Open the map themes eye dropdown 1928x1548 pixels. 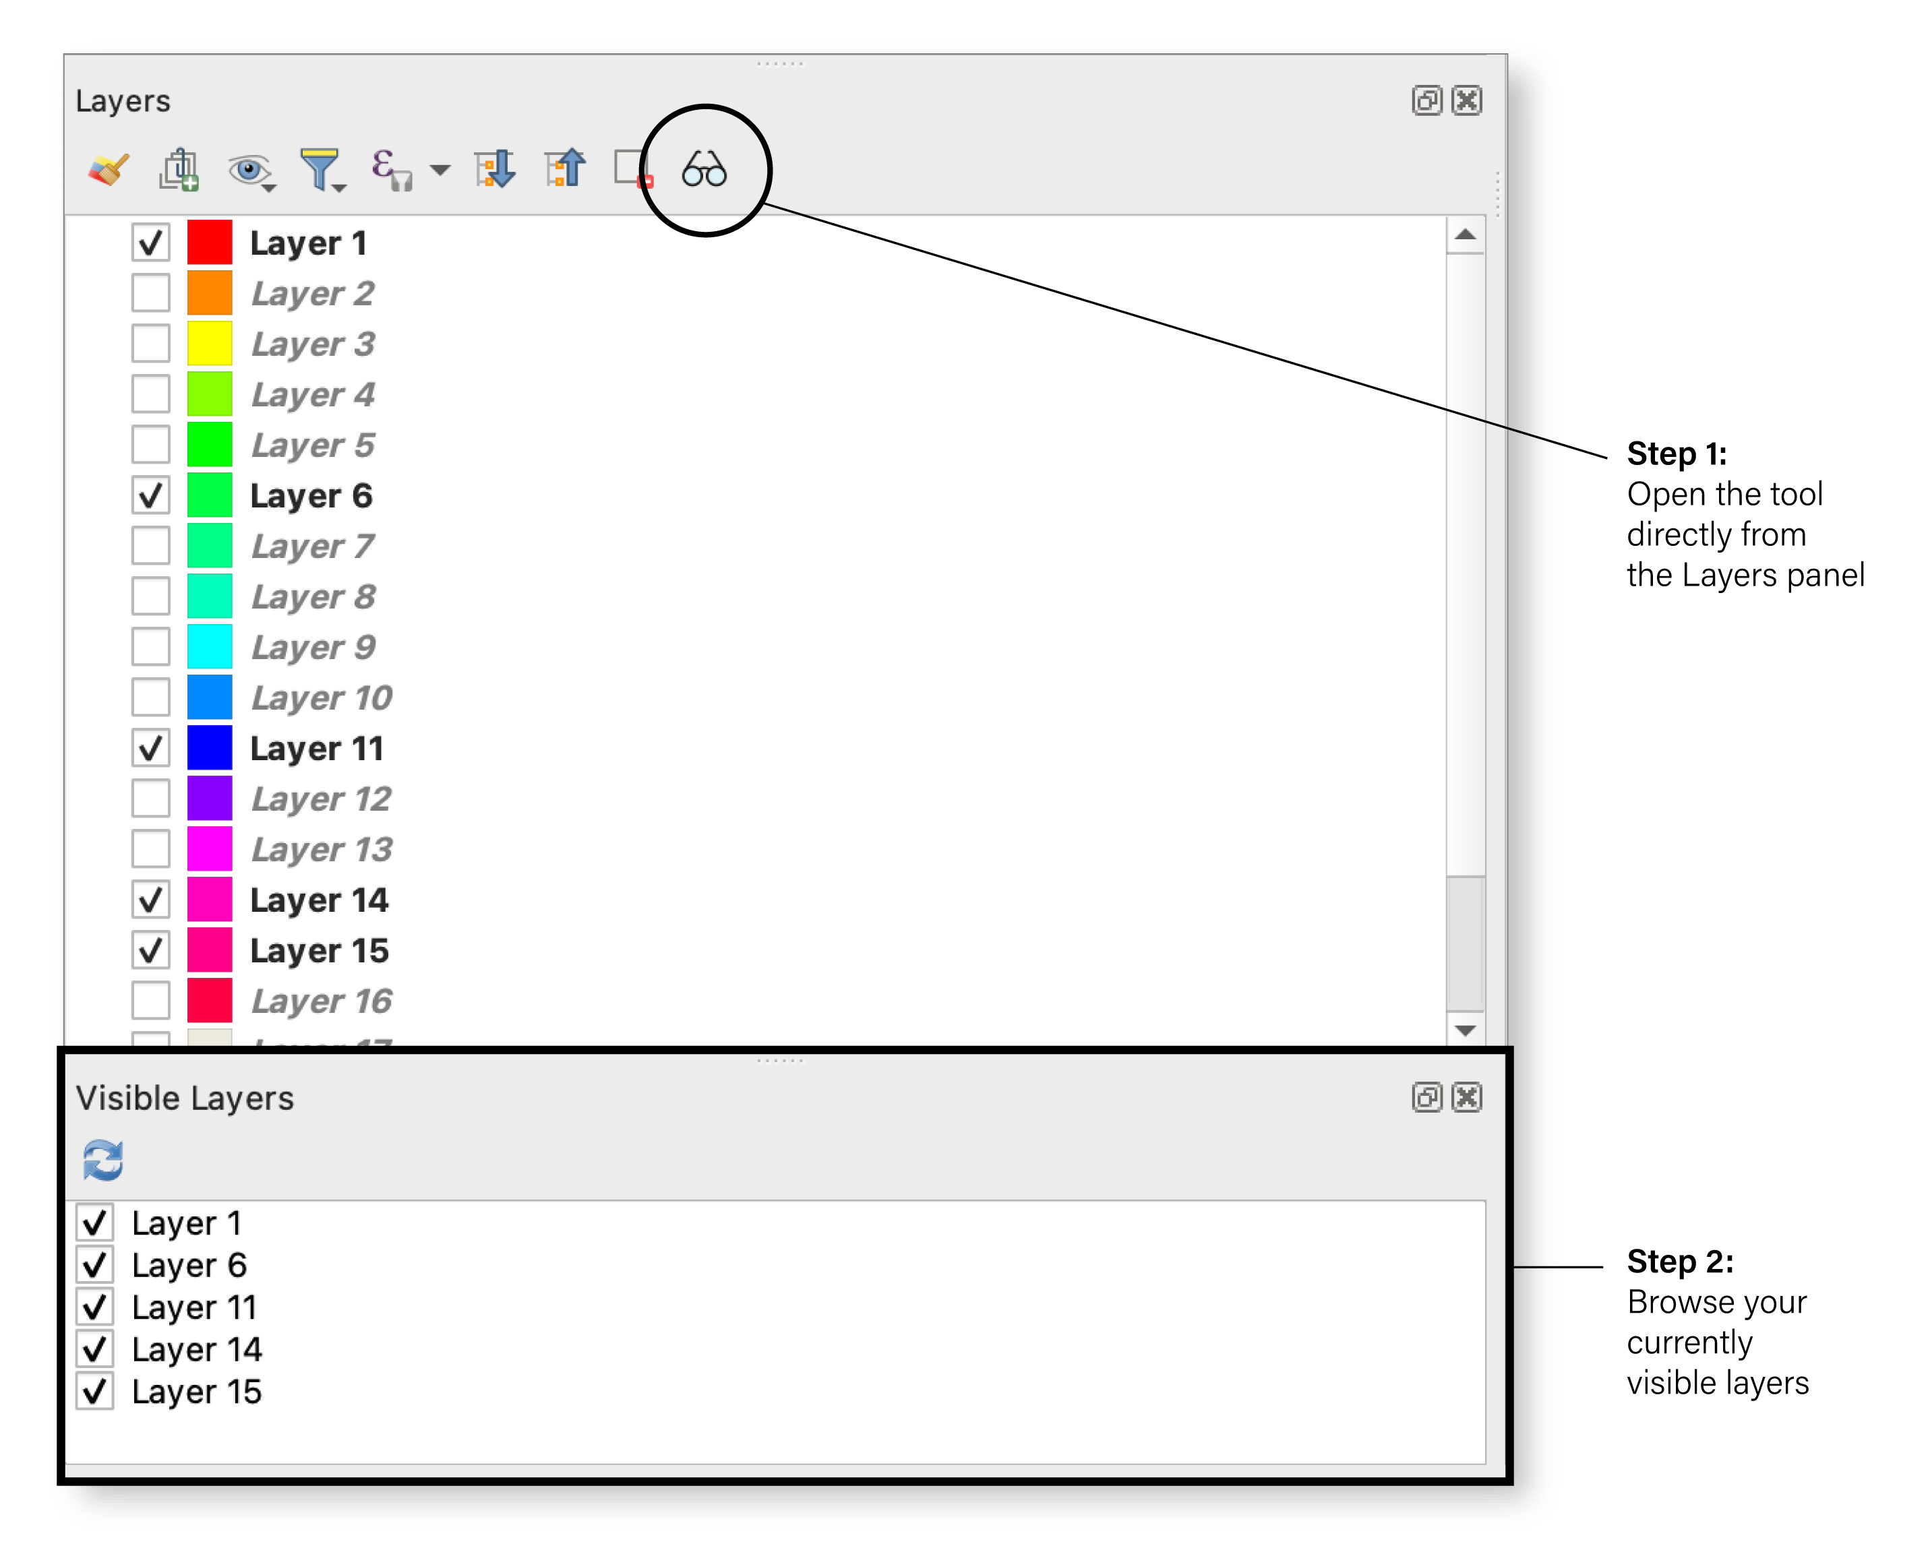[x=268, y=188]
